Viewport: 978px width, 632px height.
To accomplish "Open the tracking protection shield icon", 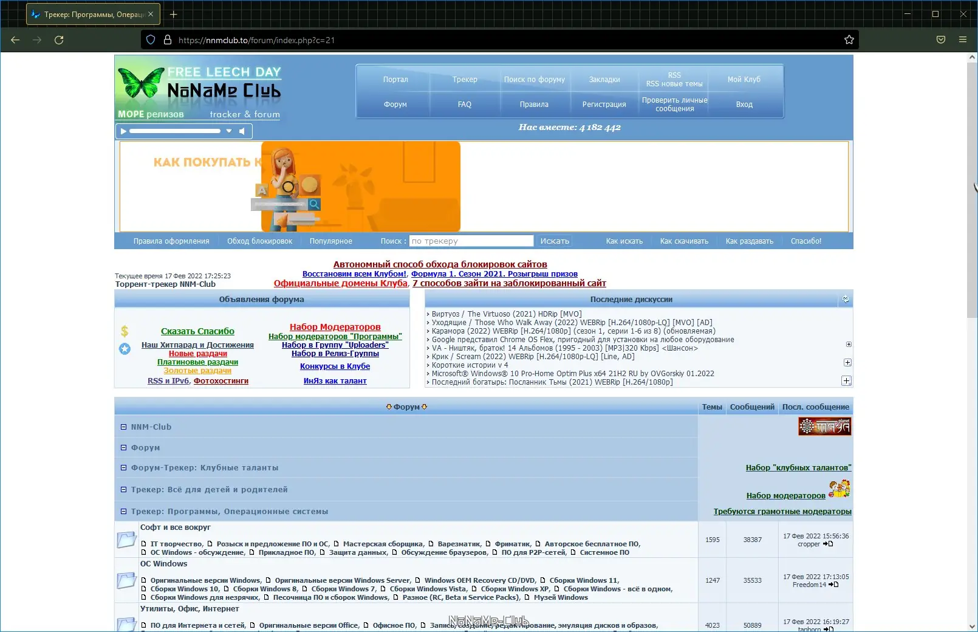I will [x=151, y=40].
